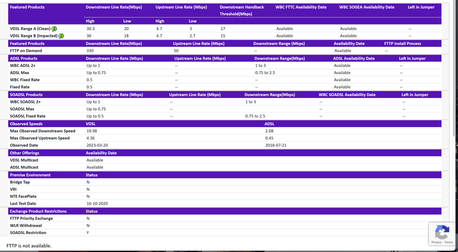This screenshot has height=252, width=458.
Task: Select the handback threshold value '15'
Action: click(223, 36)
